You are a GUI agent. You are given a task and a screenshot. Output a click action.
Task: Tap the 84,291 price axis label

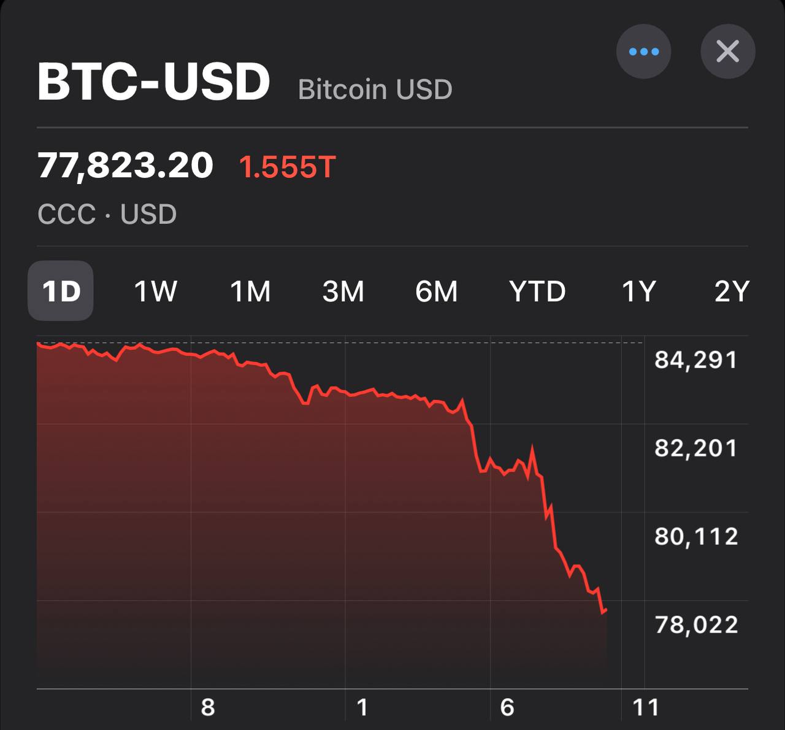click(696, 359)
